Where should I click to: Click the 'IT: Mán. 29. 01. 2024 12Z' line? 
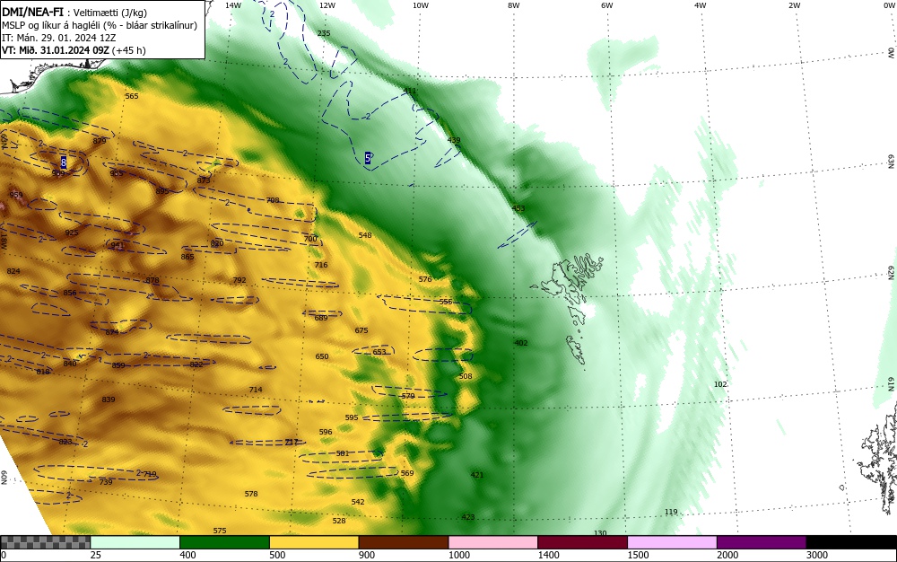coord(57,38)
